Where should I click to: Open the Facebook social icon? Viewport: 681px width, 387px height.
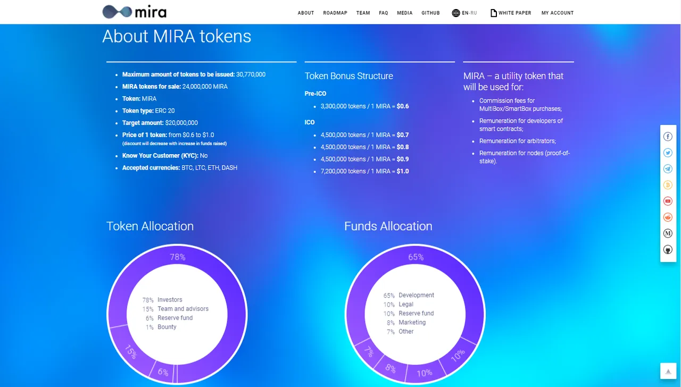point(668,137)
